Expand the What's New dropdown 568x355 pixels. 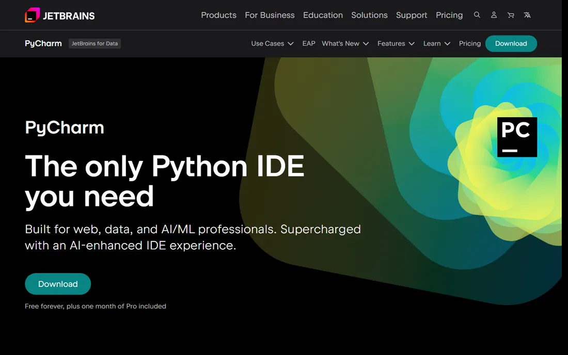(x=345, y=43)
